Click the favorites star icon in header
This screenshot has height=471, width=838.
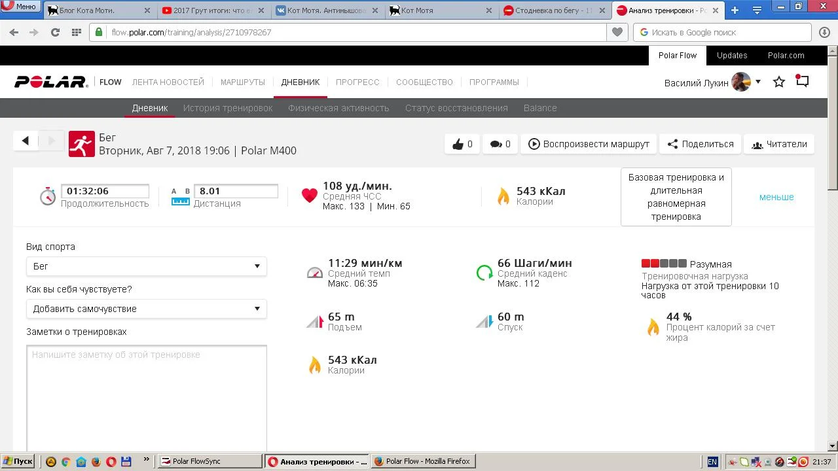tap(778, 82)
